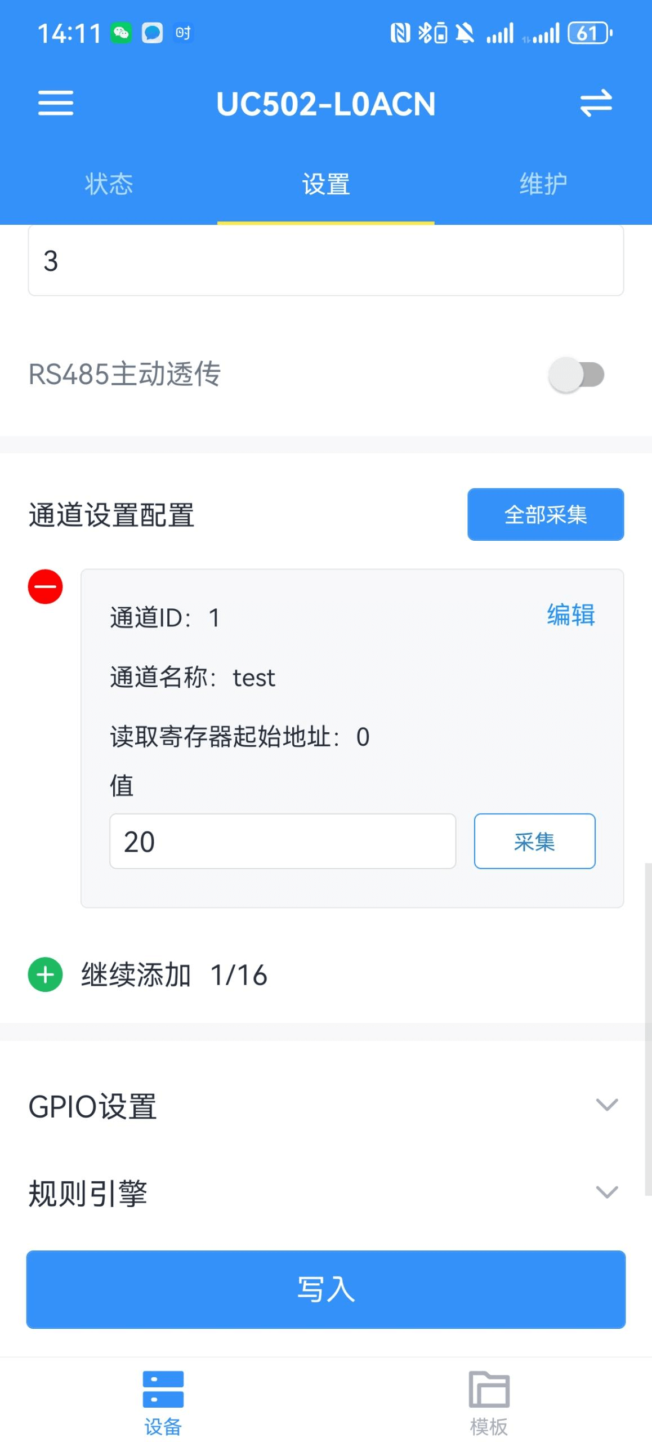Tap the 写入 button

pos(326,1289)
